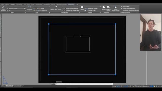Insert a table with Tableau button
The image size is (162, 91).
(x=82, y=8)
